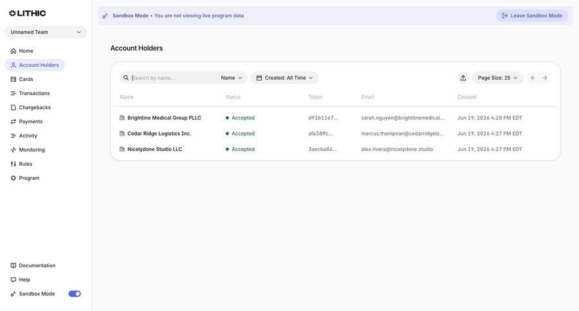Focus the Search by name field
579x311 pixels.
174,78
